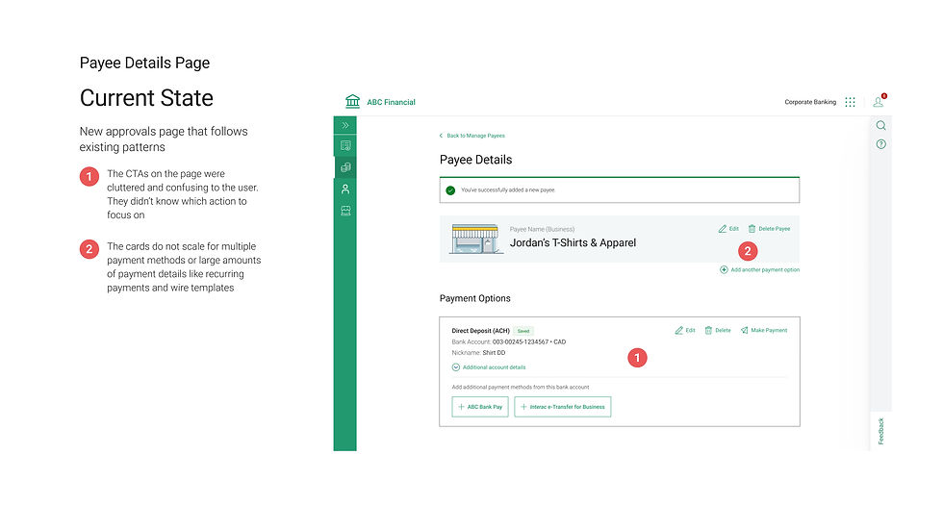Add Interac e-Transfer for Business
The width and height of the screenshot is (943, 530).
click(x=562, y=407)
